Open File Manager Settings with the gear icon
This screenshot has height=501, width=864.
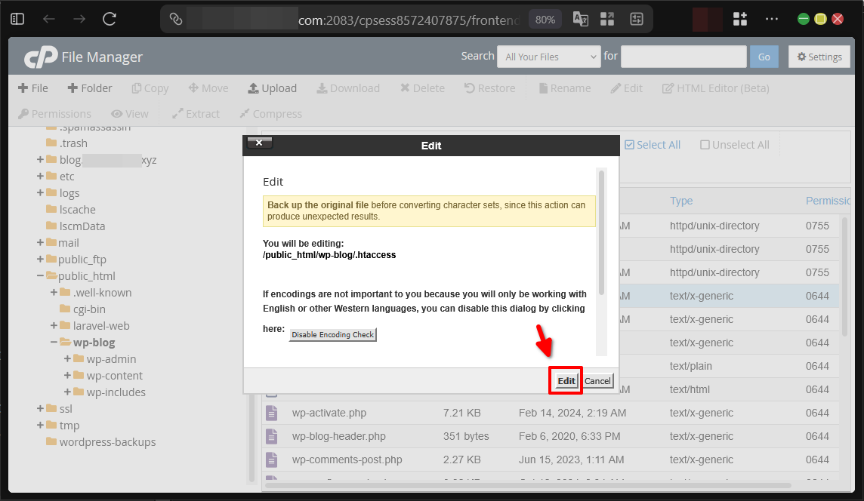819,57
